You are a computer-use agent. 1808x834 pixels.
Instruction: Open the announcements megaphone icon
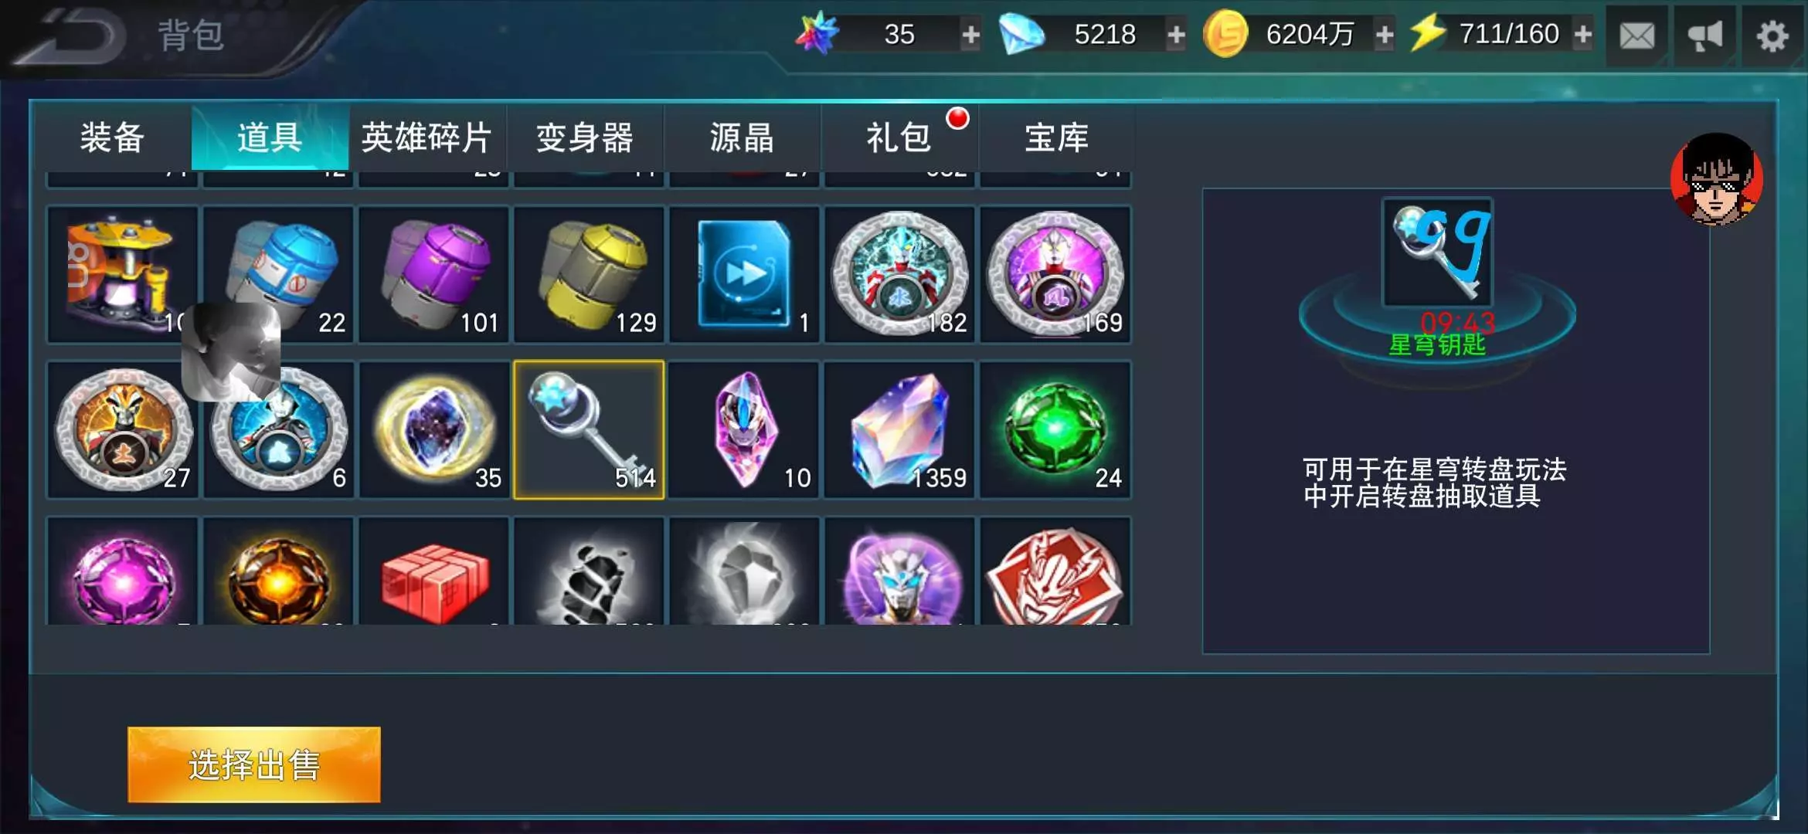point(1704,36)
